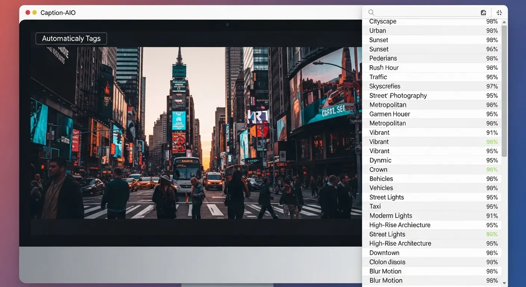Click the collapse panel arrows icon
This screenshot has width=526, height=287.
(499, 13)
